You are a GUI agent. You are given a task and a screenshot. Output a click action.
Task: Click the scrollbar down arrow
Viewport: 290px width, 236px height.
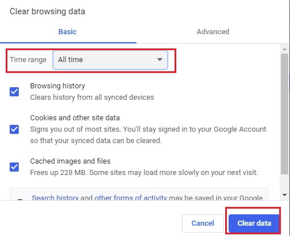coord(284,195)
